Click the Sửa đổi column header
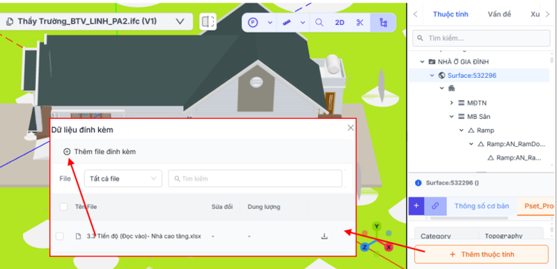 [x=222, y=206]
